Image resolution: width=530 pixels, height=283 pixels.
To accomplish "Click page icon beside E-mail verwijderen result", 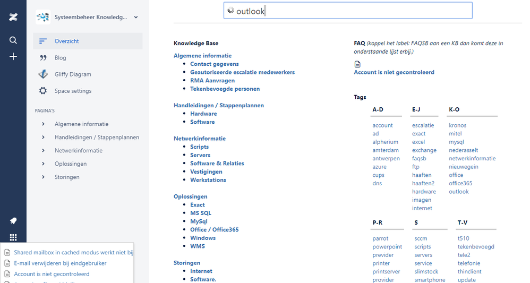I will (x=7, y=263).
